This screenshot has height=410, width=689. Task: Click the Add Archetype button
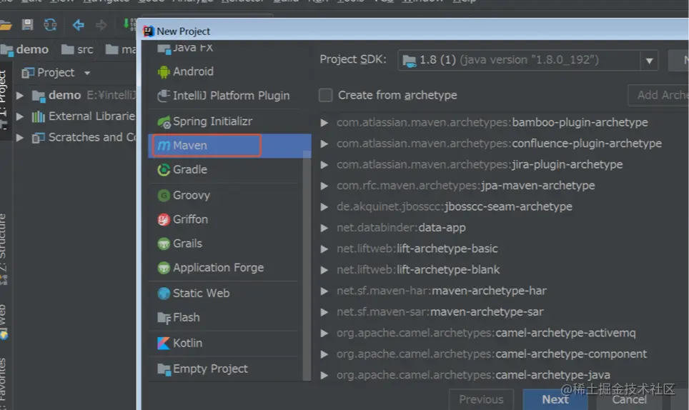point(658,95)
